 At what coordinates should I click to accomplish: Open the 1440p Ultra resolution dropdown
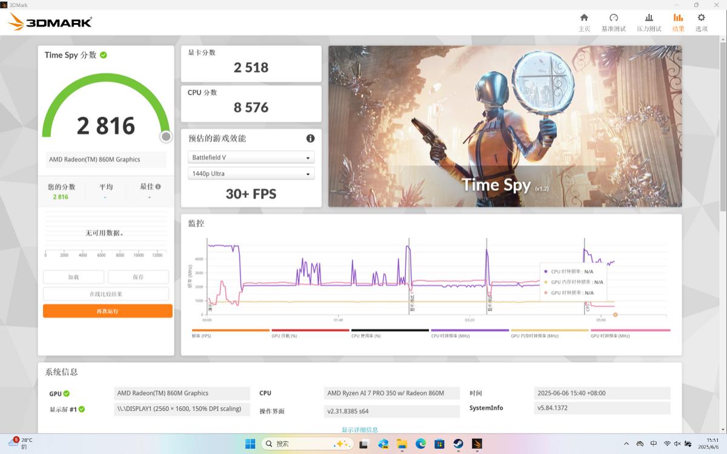tap(251, 174)
